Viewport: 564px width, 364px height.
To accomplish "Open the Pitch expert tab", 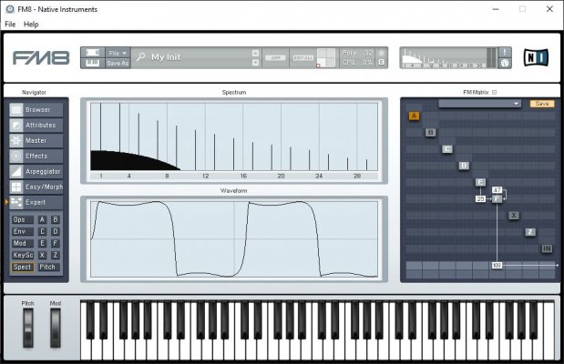I will coord(48,267).
